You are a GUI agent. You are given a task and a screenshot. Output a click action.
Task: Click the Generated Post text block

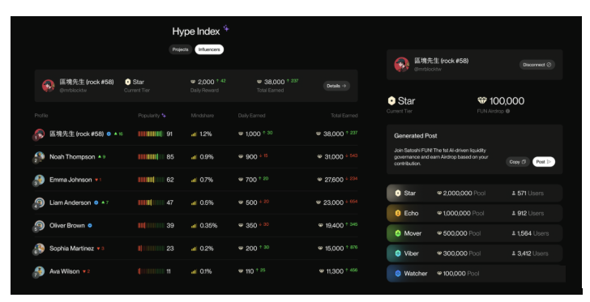click(441, 157)
